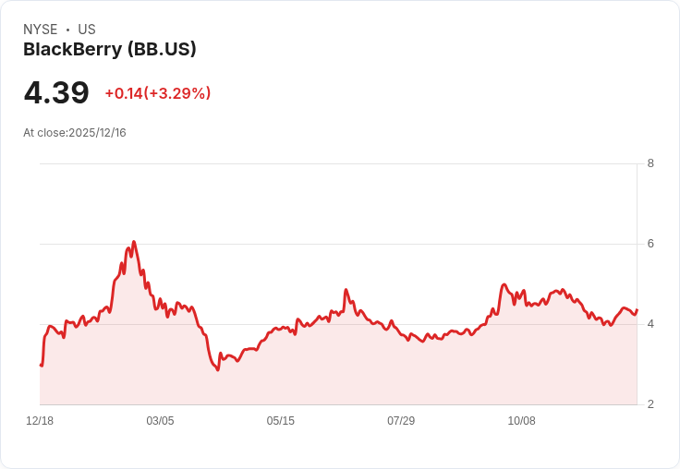
Task: Click the US market label
Action: 87,30
